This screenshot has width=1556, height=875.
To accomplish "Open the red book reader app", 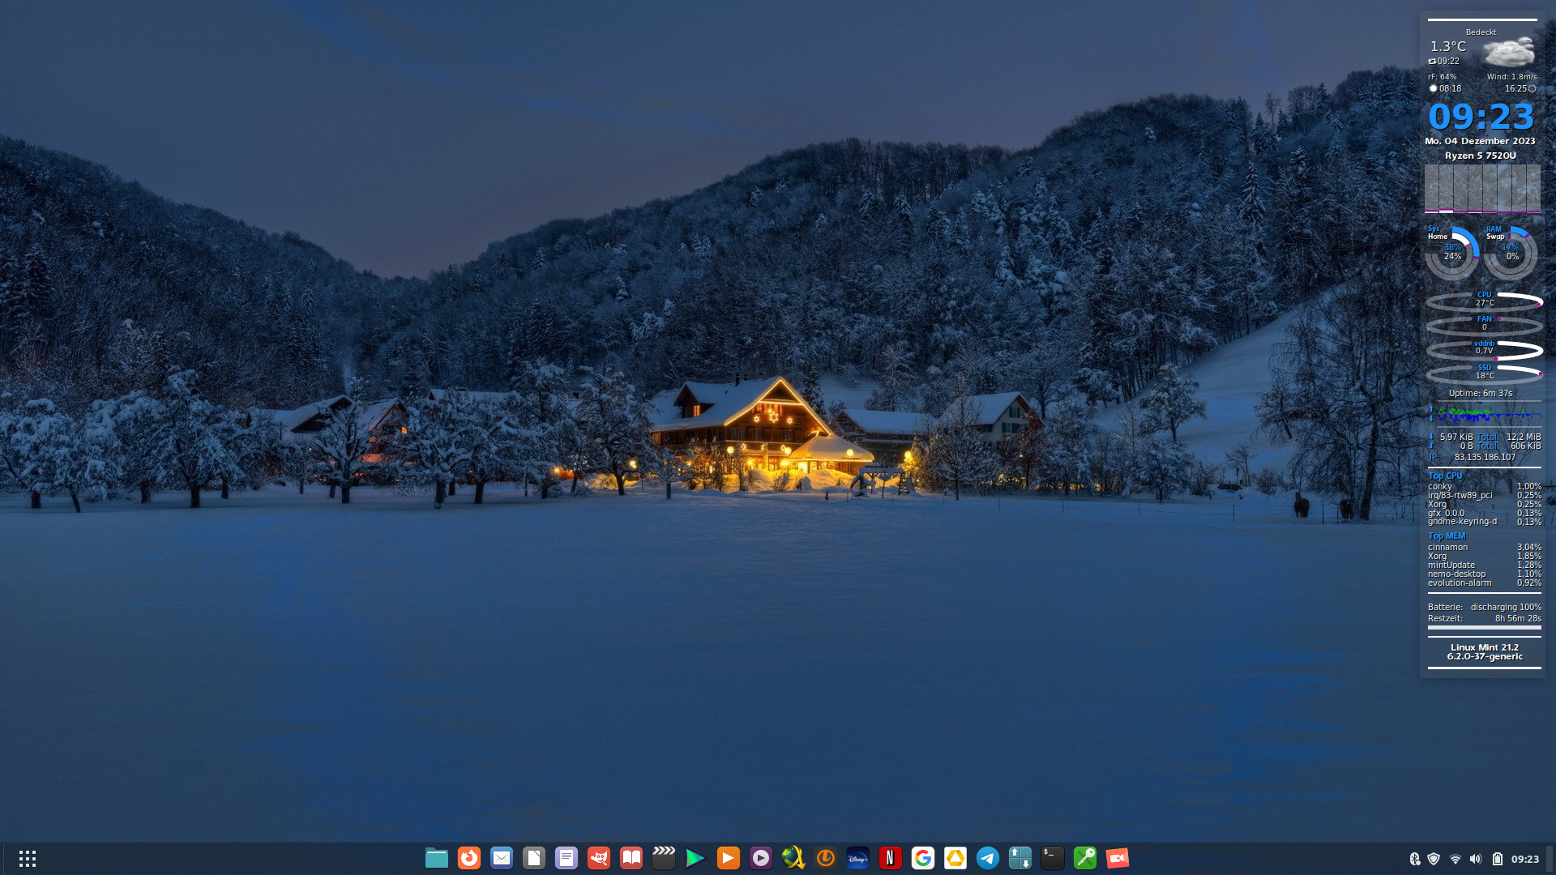I will tap(631, 858).
